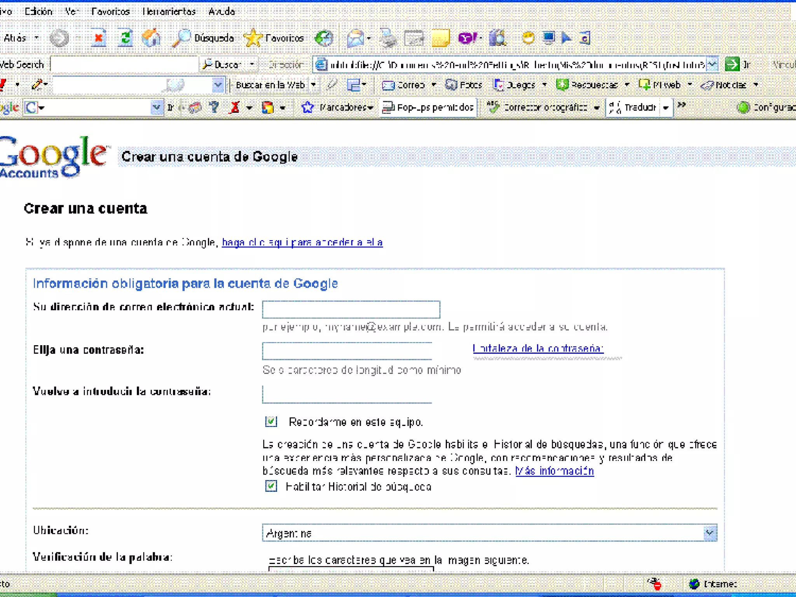Click the green Go arrow button
The height and width of the screenshot is (597, 796).
[732, 64]
